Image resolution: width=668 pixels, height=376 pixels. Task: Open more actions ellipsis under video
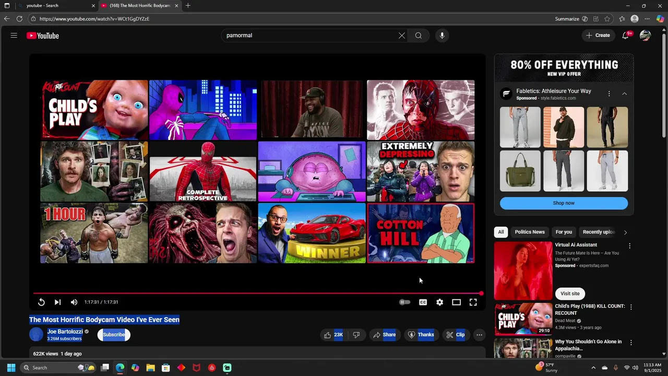(479, 335)
